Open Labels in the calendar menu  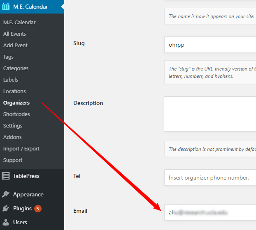(x=11, y=80)
